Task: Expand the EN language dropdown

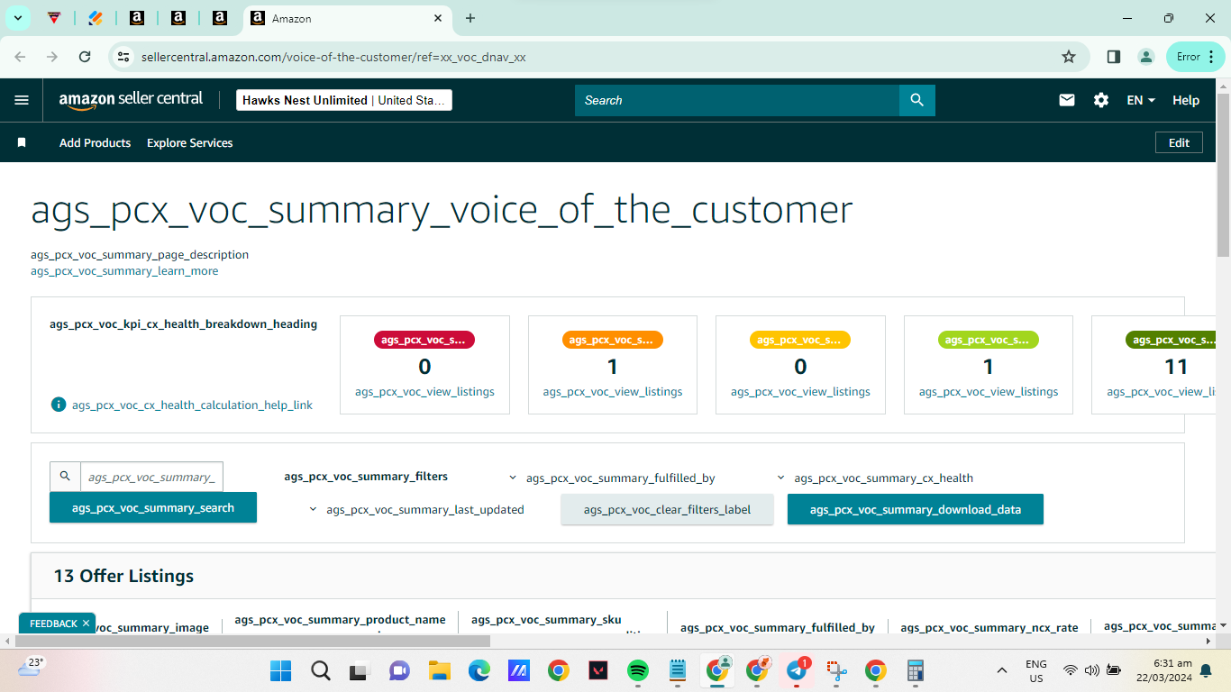Action: coord(1141,100)
